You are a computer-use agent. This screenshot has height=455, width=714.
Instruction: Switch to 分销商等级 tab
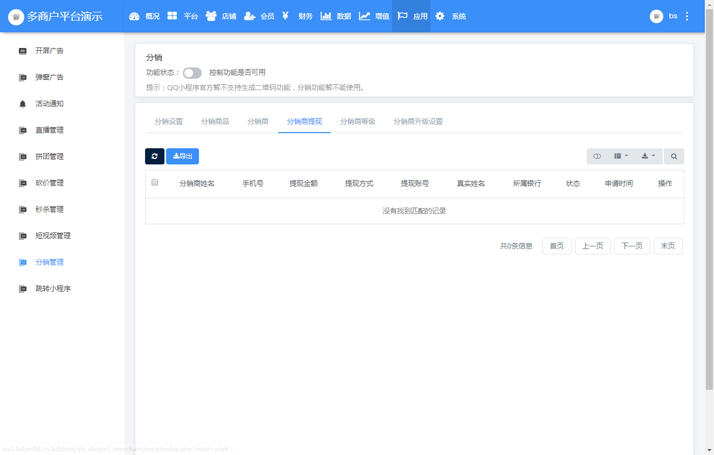(358, 121)
